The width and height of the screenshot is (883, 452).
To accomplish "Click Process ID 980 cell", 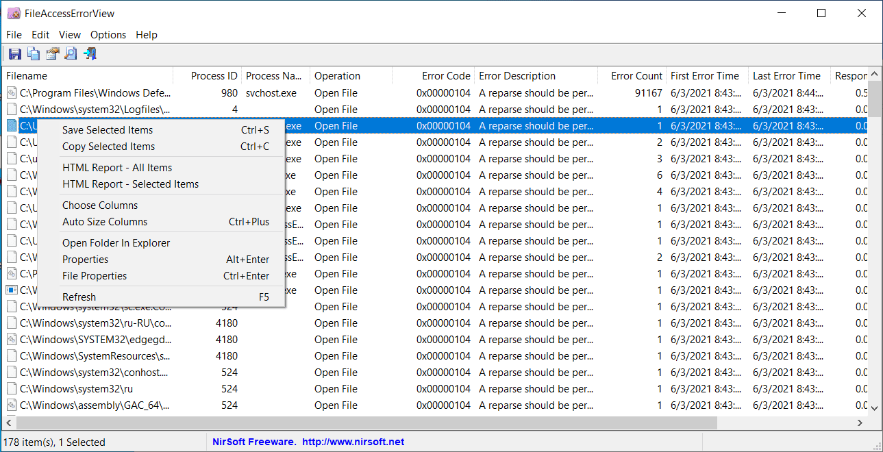I will (x=229, y=93).
